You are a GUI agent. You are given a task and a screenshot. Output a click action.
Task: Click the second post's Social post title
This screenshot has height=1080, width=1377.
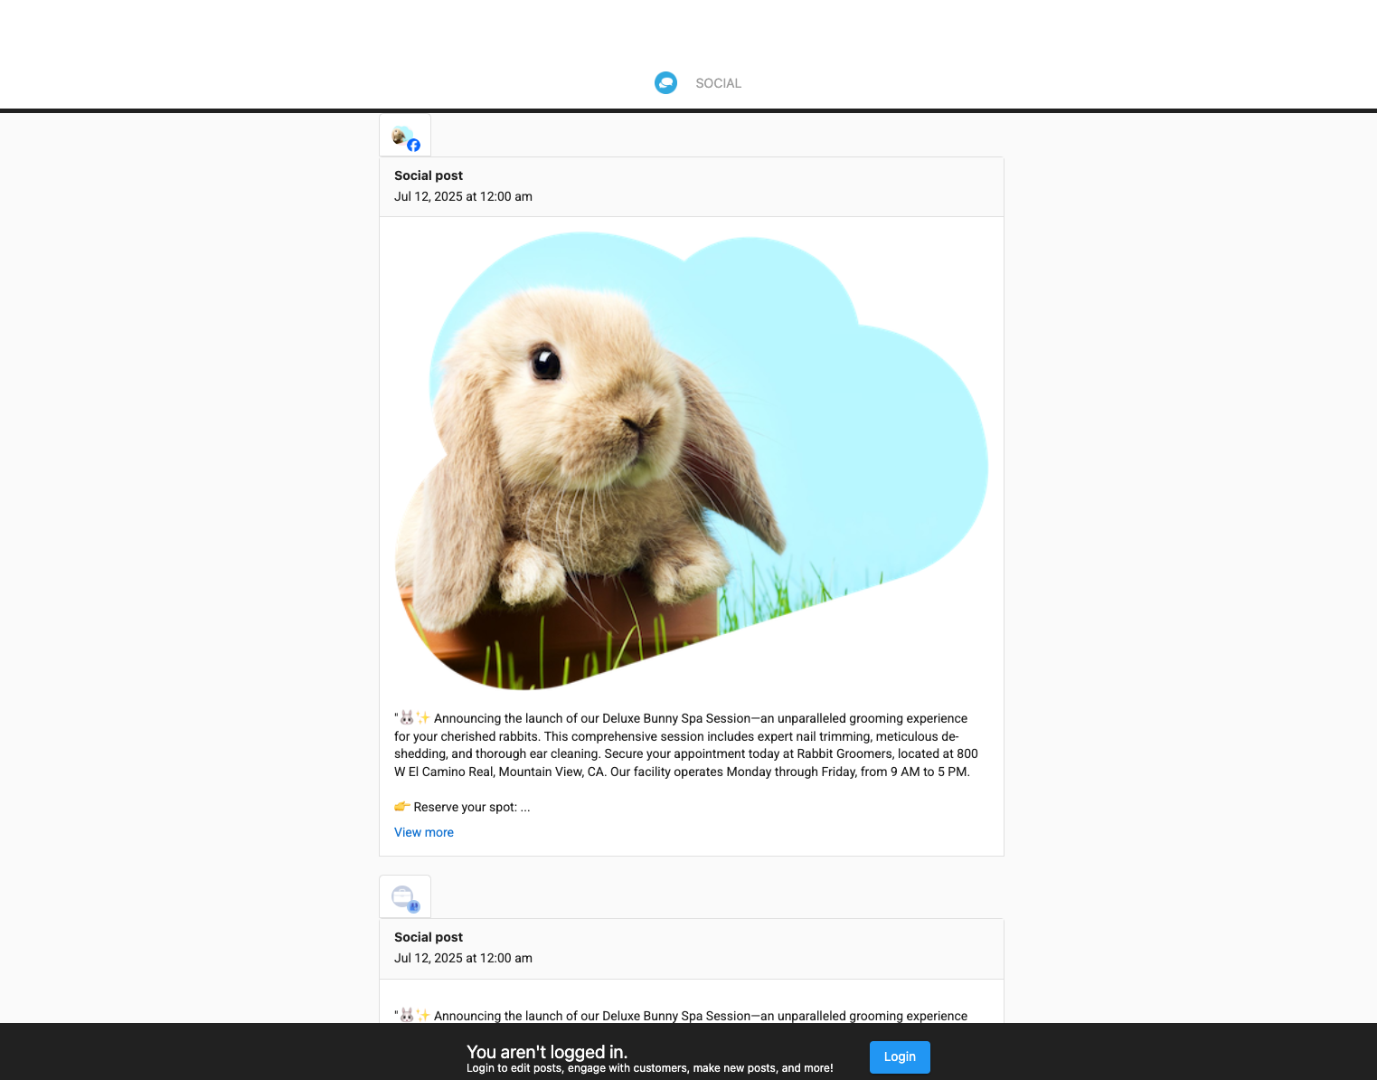click(x=429, y=937)
